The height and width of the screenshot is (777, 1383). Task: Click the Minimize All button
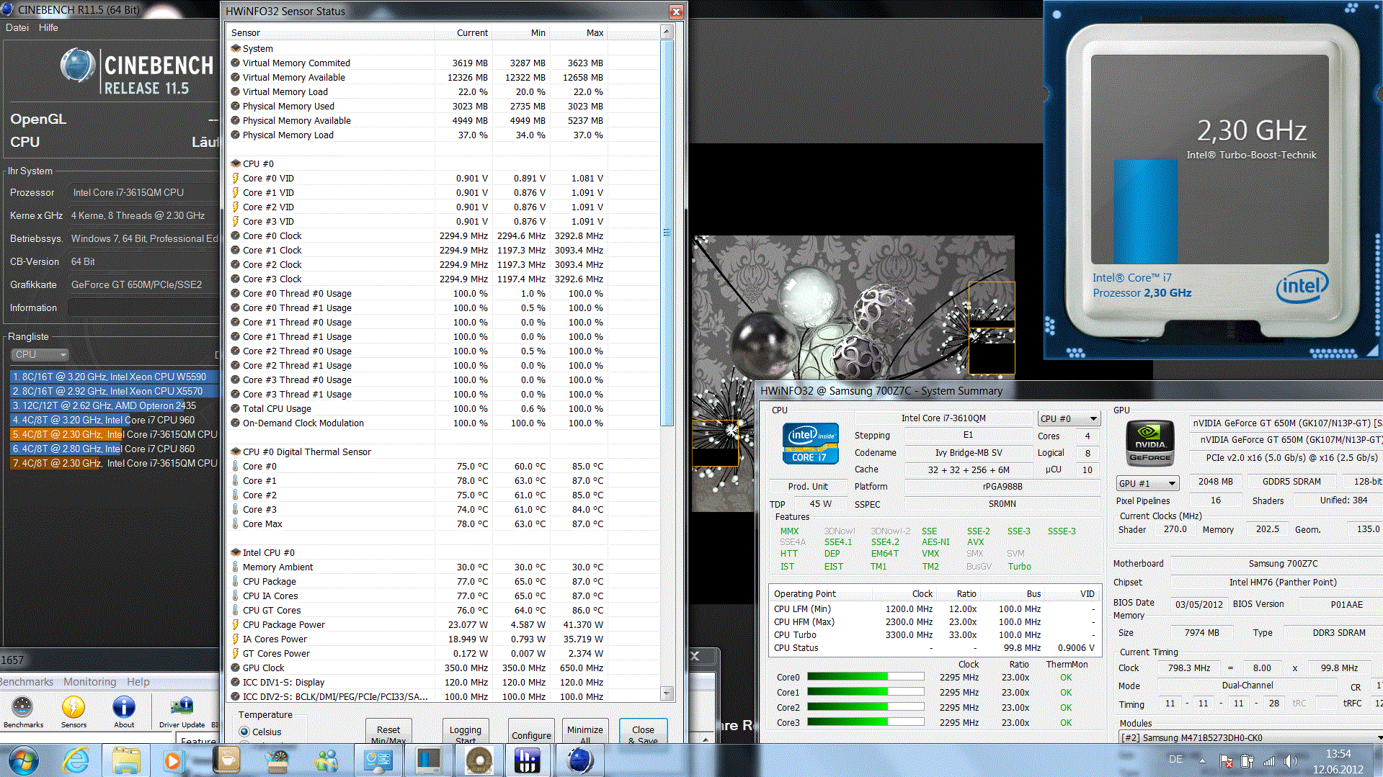(584, 732)
